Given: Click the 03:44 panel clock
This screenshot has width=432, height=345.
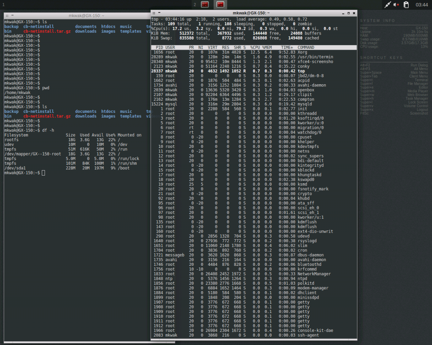Looking at the screenshot, I should 421,5.
